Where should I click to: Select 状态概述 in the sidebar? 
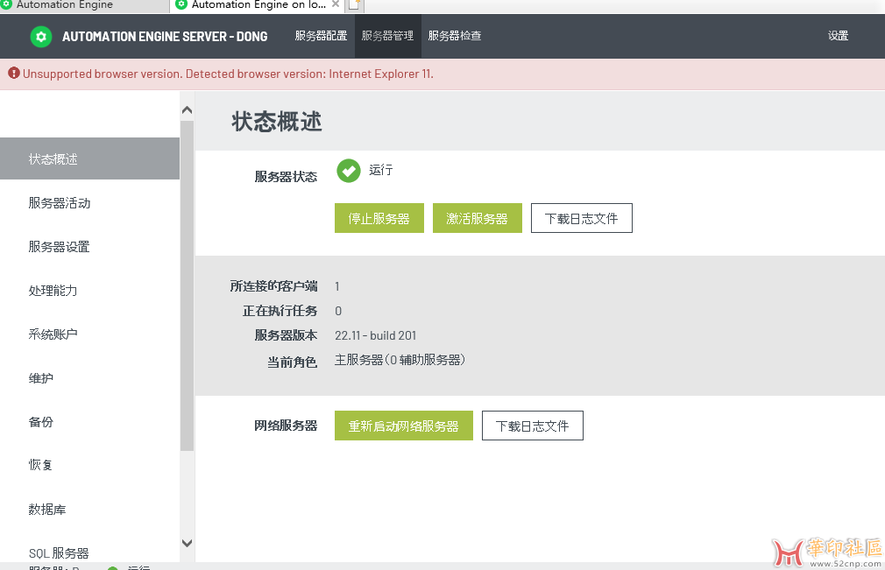pos(89,159)
